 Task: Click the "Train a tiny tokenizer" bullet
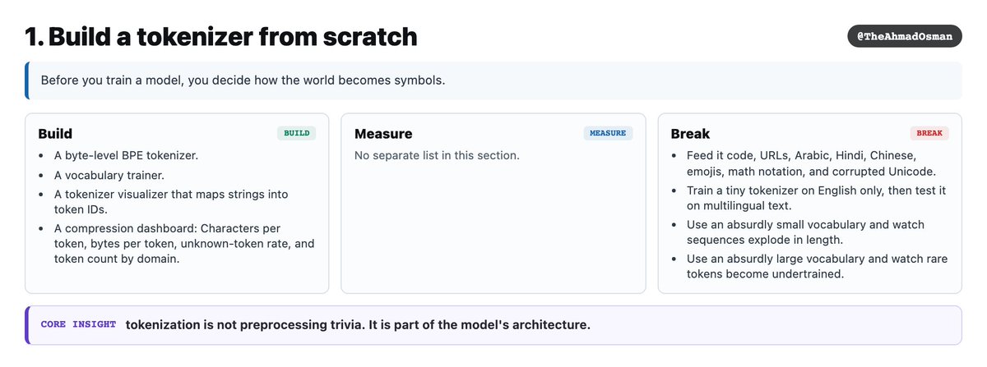(x=817, y=198)
